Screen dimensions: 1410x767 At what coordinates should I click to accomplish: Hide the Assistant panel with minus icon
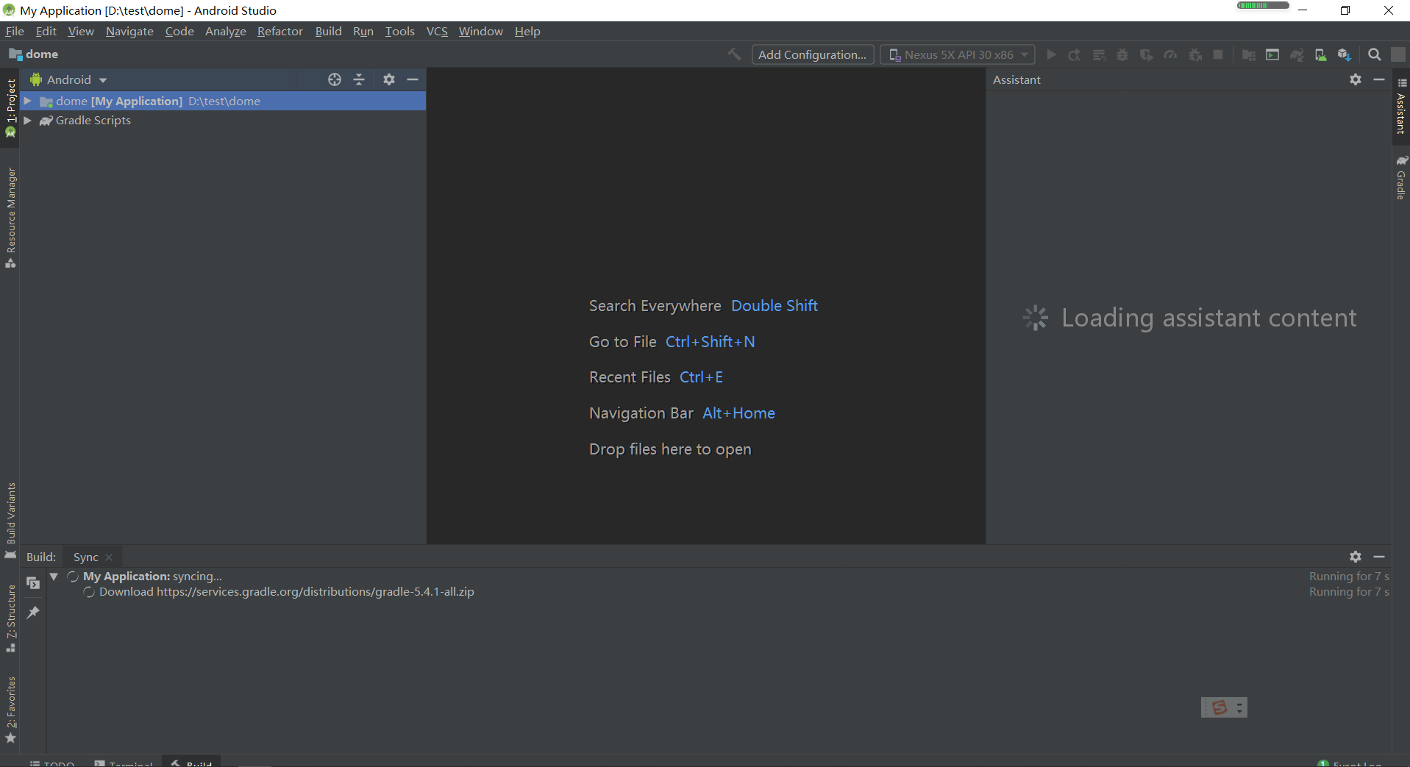tap(1379, 79)
